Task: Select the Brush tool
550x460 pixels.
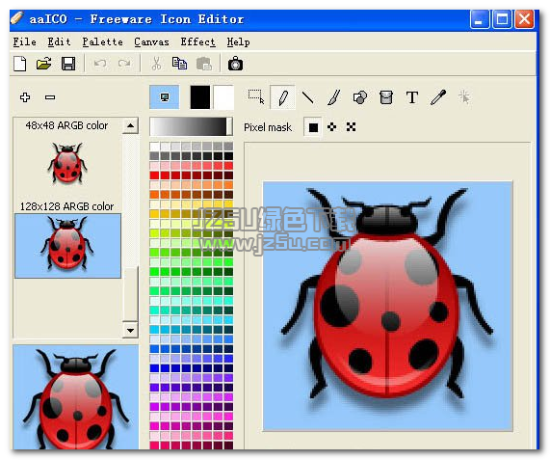Action: 333,97
